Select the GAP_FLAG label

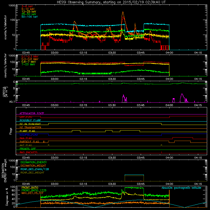tap(26, 117)
